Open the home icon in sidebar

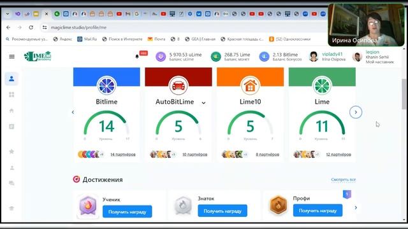pyautogui.click(x=11, y=111)
